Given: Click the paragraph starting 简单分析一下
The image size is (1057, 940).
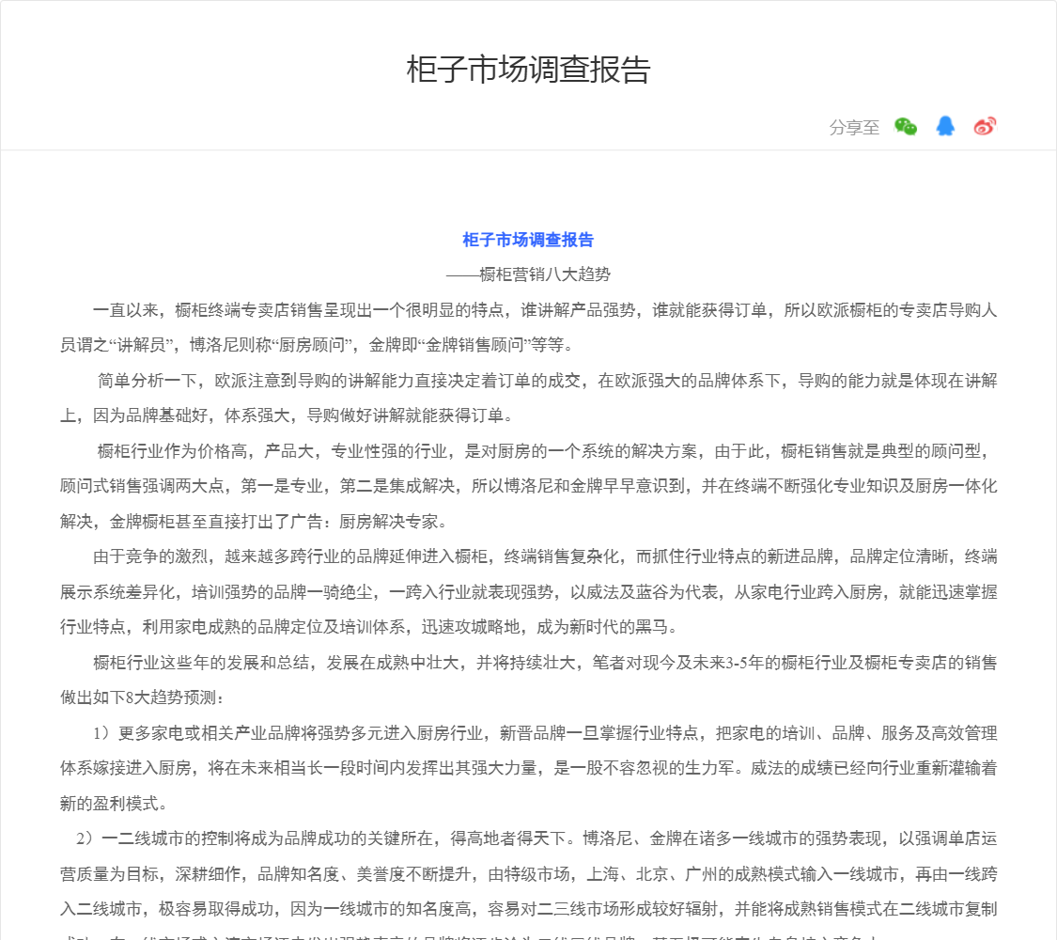Looking at the screenshot, I should click(528, 398).
